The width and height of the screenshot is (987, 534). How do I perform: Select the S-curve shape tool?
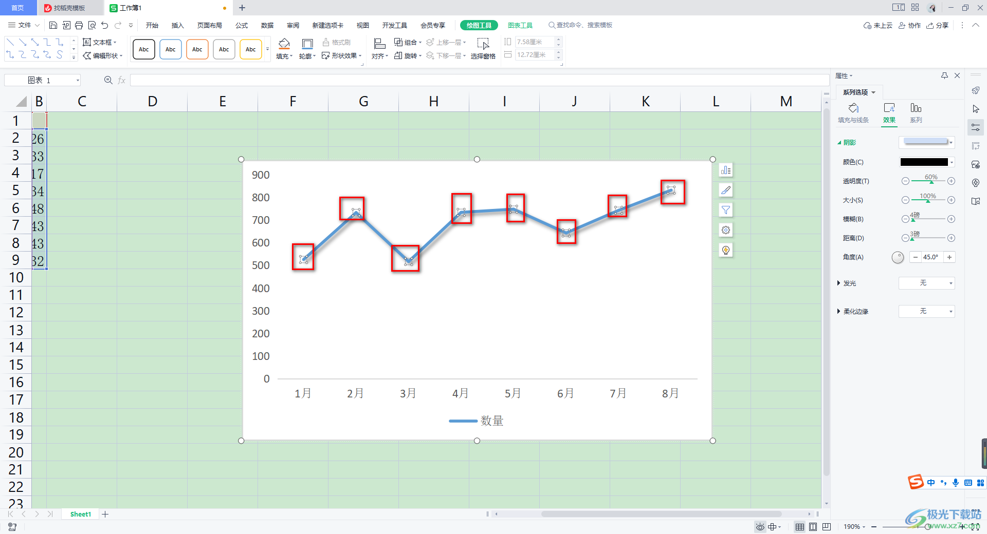click(60, 54)
